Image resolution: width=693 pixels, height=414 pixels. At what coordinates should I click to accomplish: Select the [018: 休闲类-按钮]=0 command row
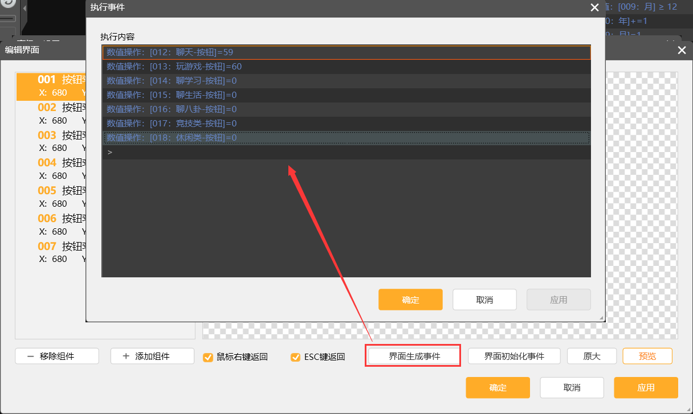point(346,138)
